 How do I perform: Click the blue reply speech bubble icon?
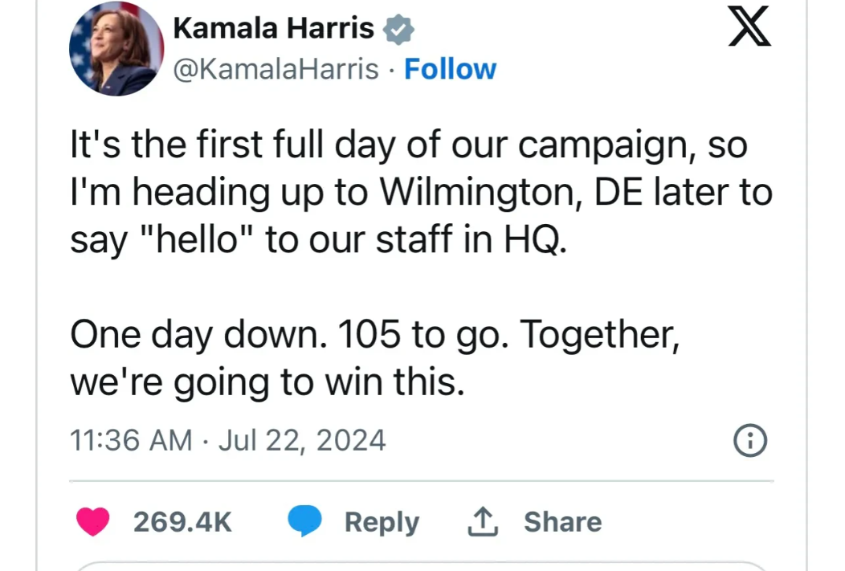(305, 522)
